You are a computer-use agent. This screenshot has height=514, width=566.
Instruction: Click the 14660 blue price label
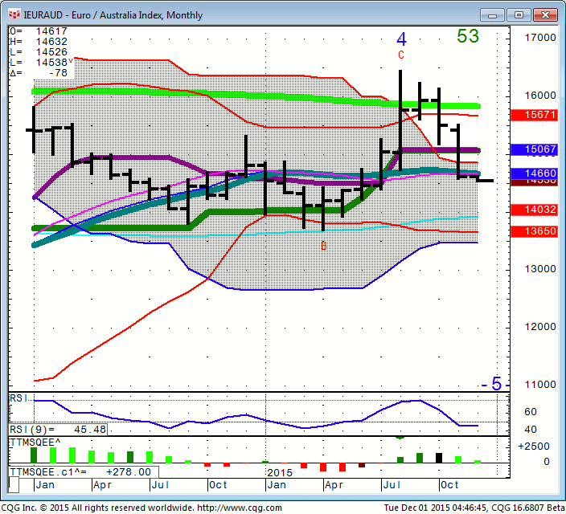coord(535,173)
